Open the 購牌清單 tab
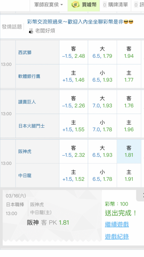 click(x=115, y=5)
